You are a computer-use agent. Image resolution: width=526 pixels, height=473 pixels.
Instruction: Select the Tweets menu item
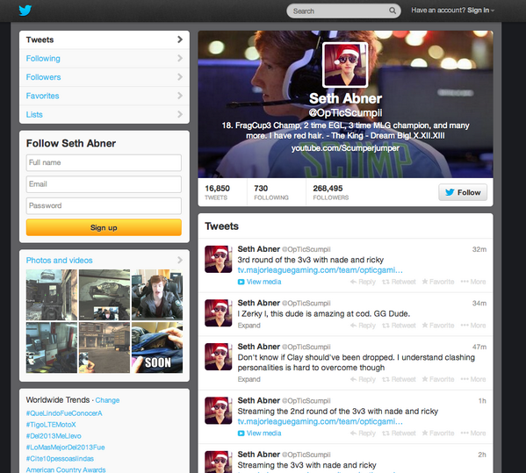pos(104,39)
